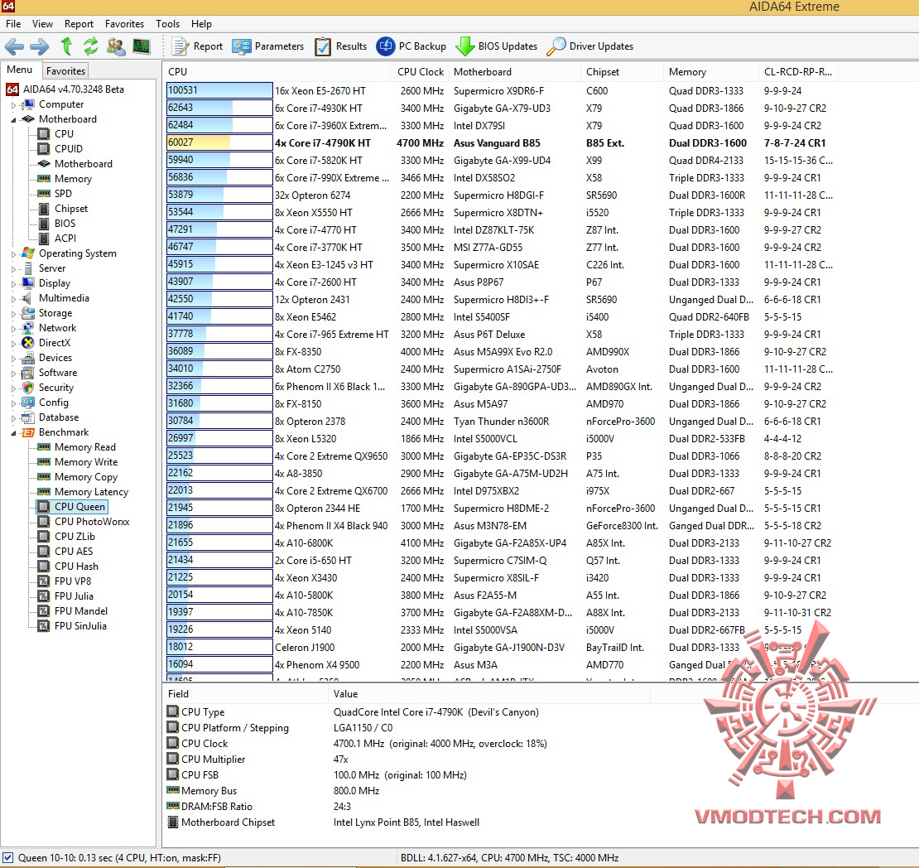Select the SPD tree item
This screenshot has height=868, width=919.
[x=55, y=194]
